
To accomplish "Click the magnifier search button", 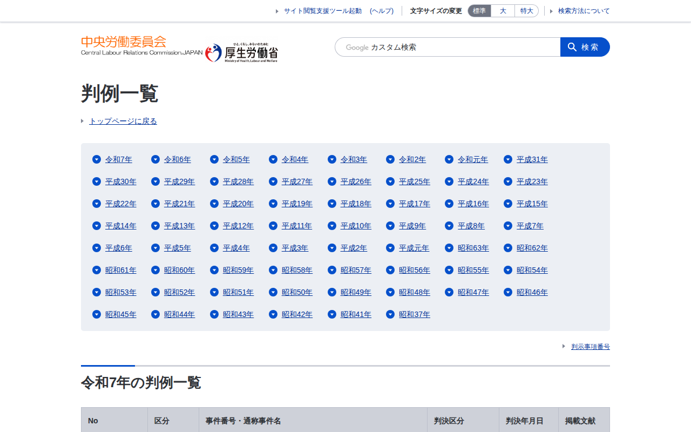I will click(585, 47).
